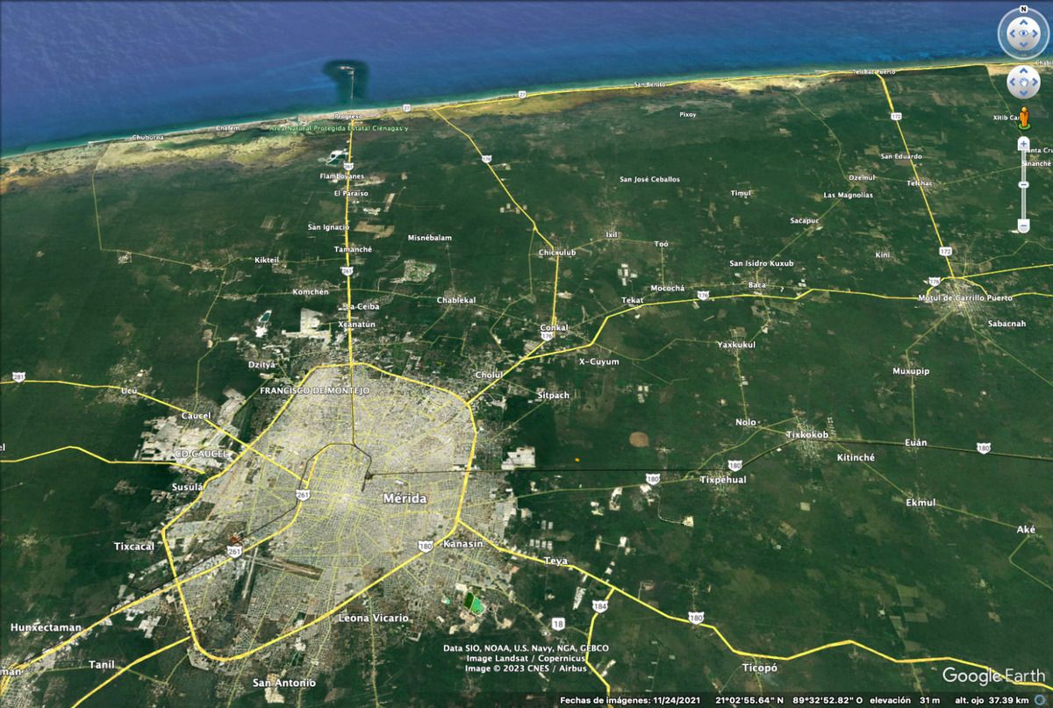The width and height of the screenshot is (1053, 708).
Task: Click the Sitpach label
Action: coord(553,395)
